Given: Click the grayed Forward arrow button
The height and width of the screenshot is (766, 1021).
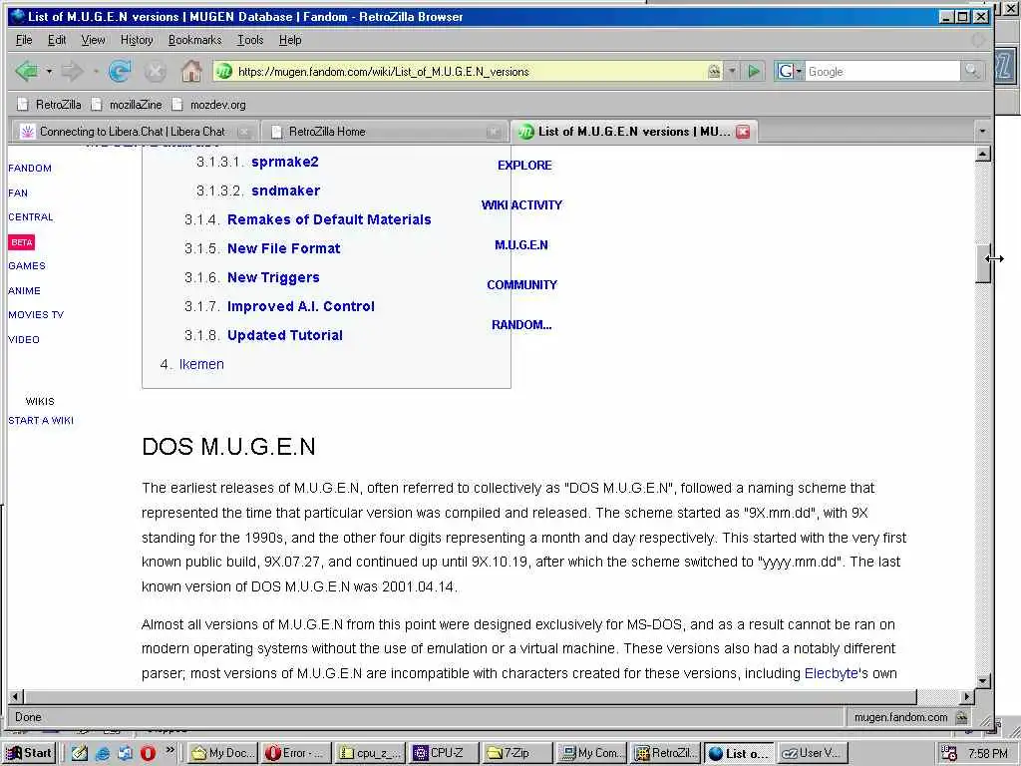Looking at the screenshot, I should [72, 71].
